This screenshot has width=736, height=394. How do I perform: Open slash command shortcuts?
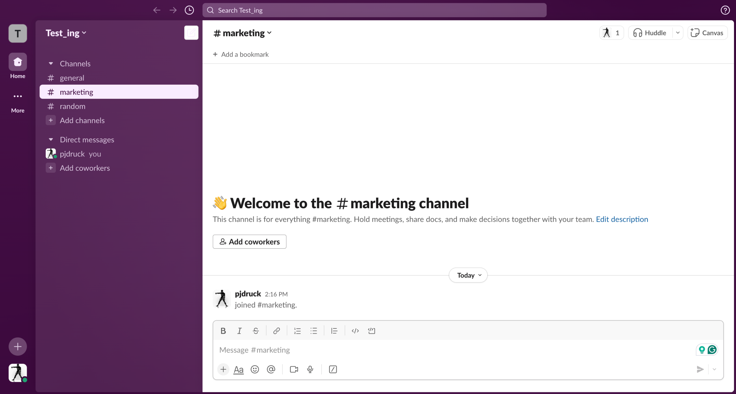point(333,369)
